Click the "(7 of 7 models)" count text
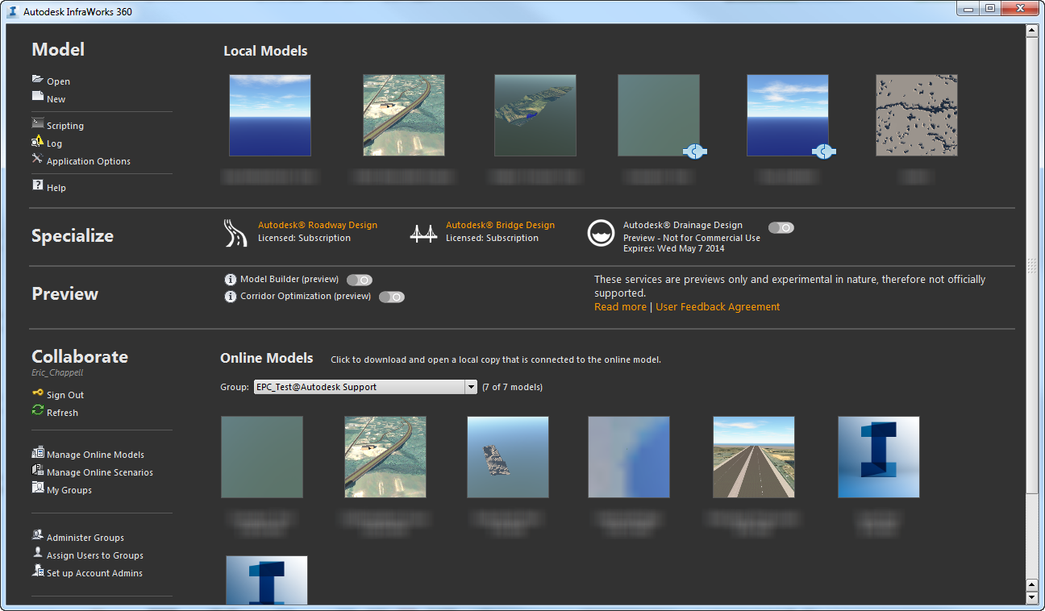Screen dimensions: 1045x611 (x=512, y=387)
